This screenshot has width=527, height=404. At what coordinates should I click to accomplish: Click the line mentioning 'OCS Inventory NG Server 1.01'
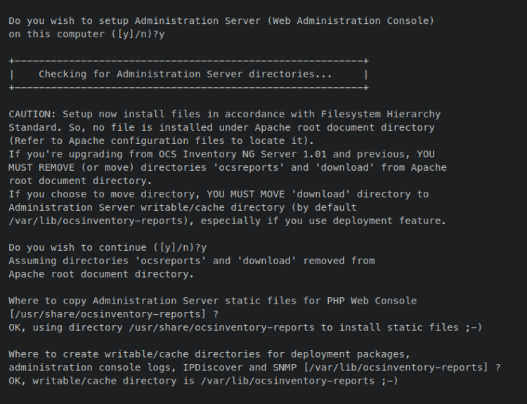(221, 155)
